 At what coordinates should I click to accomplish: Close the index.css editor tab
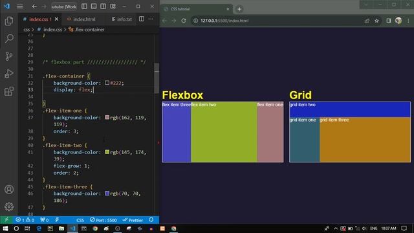coord(56,19)
